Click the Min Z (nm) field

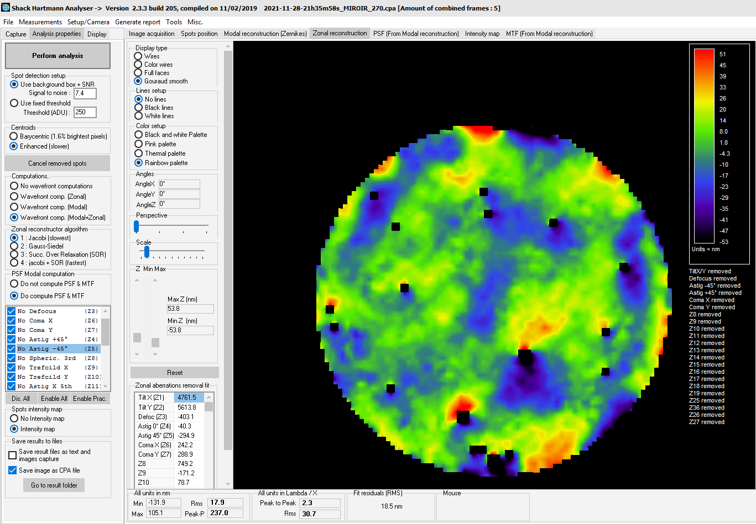190,331
